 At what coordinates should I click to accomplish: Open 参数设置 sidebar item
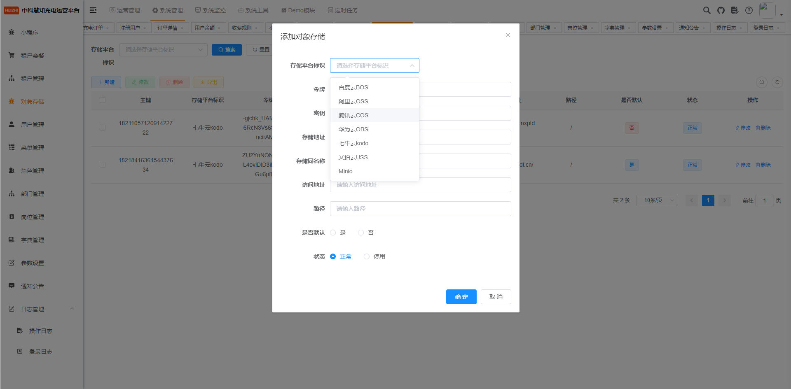41,263
